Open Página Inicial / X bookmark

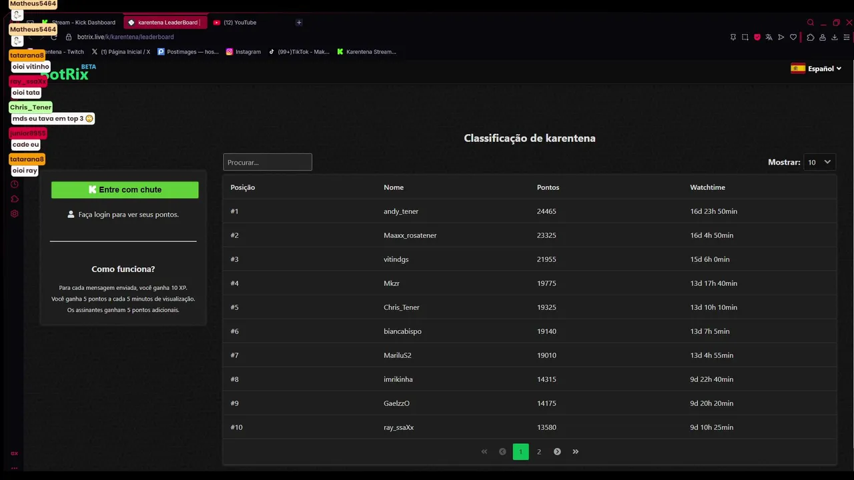point(121,51)
